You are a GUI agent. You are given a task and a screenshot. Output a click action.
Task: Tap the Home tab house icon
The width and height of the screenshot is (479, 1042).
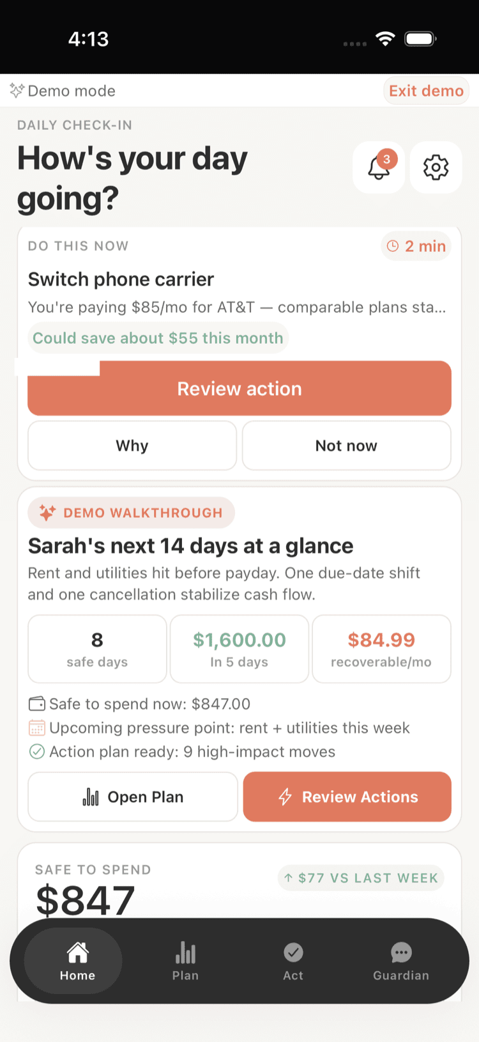tap(77, 953)
